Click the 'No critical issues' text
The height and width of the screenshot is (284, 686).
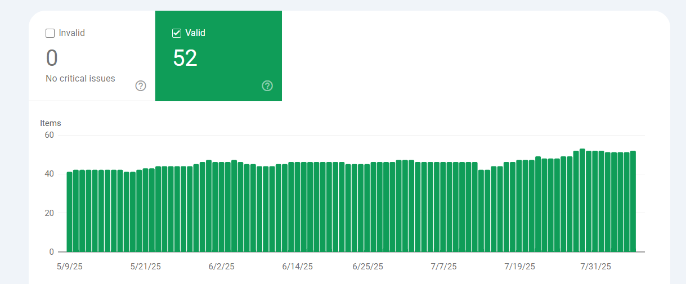[80, 79]
